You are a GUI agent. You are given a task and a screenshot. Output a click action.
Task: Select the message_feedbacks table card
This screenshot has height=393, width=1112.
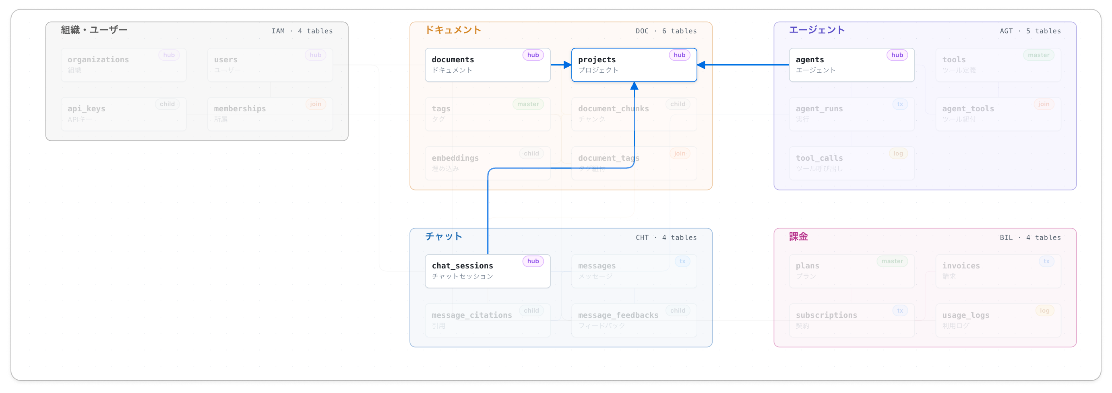click(x=634, y=320)
